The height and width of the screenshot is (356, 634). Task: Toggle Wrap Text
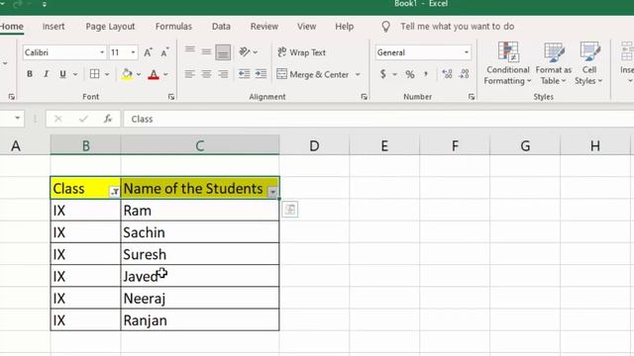tap(301, 52)
